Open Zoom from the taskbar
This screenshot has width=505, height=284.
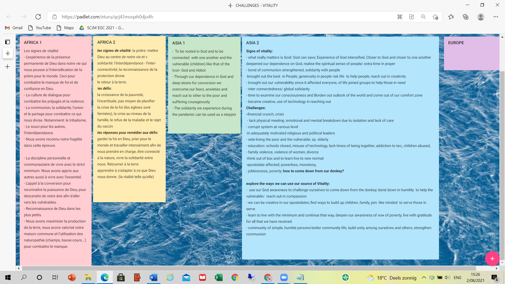(x=284, y=277)
